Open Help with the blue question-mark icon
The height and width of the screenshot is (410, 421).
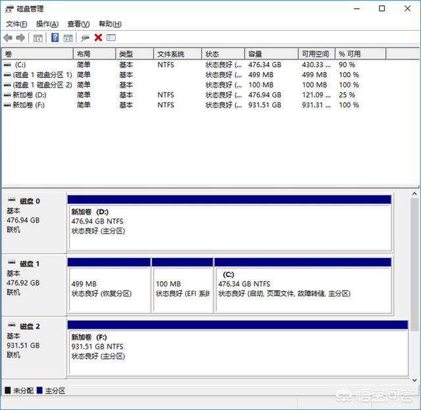coord(55,38)
